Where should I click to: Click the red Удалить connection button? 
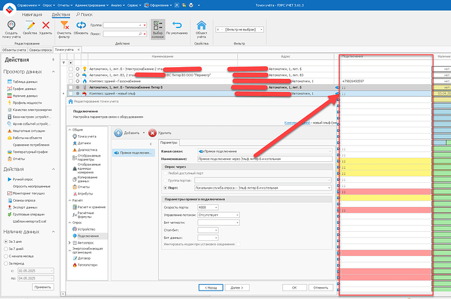click(x=160, y=133)
